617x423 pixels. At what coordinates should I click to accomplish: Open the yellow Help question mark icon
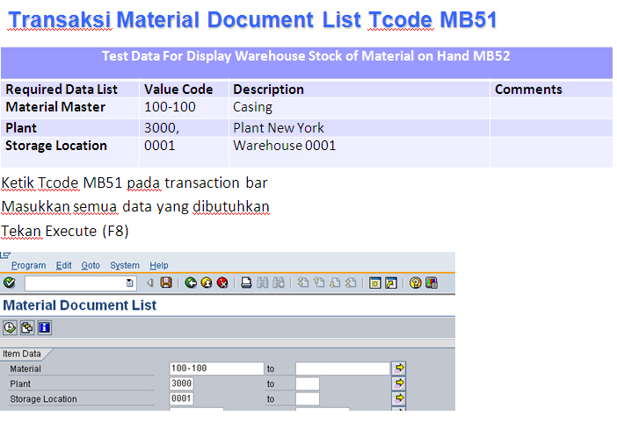[416, 283]
